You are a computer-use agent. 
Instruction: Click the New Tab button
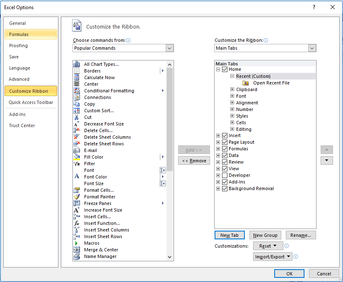(x=229, y=235)
